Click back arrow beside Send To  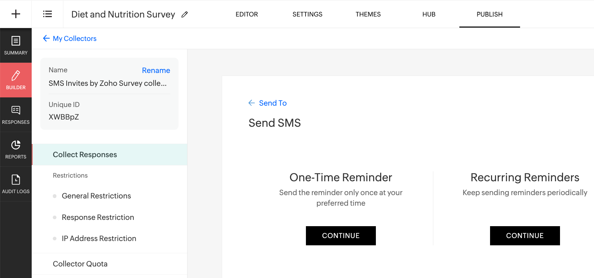251,103
